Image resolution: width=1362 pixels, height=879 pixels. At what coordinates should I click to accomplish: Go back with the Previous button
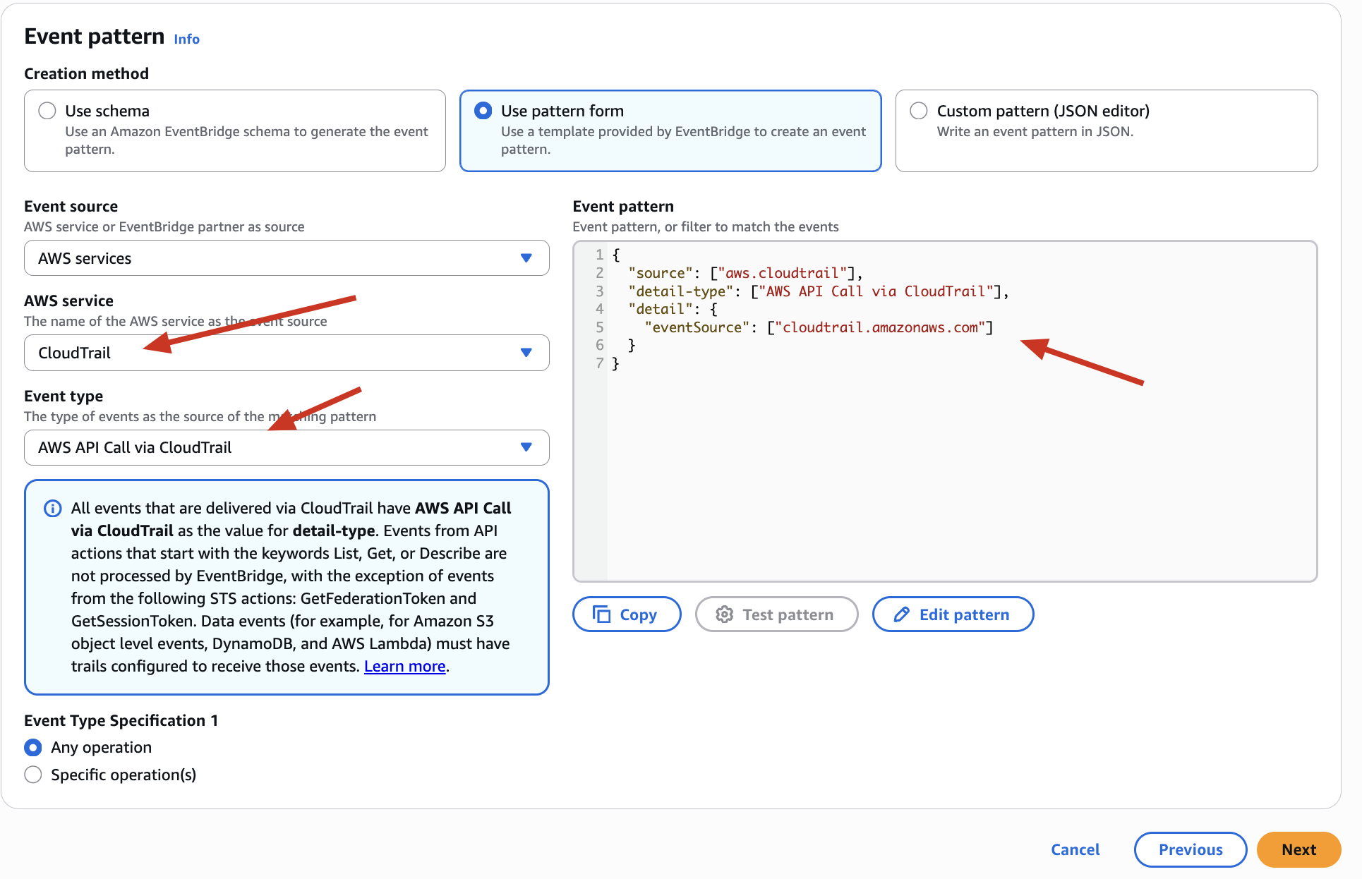click(1191, 849)
